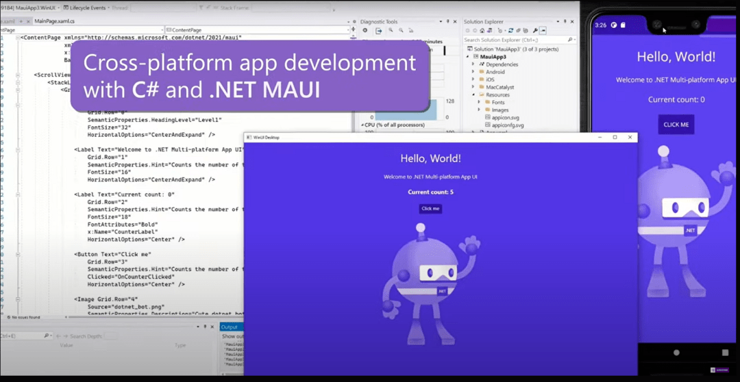Click the Value column header

66,345
